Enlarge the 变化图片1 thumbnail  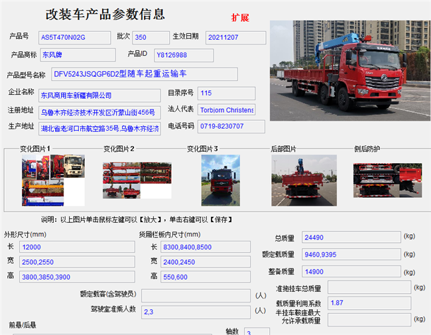53,179
